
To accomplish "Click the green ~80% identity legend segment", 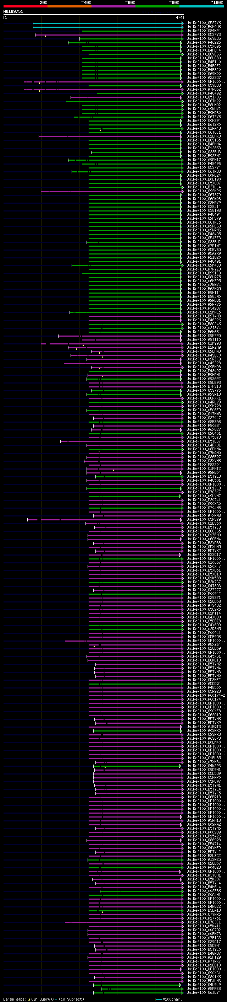I will [157, 7].
